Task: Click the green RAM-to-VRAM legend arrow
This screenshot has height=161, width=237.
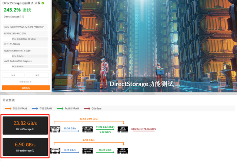Action: [60, 108]
